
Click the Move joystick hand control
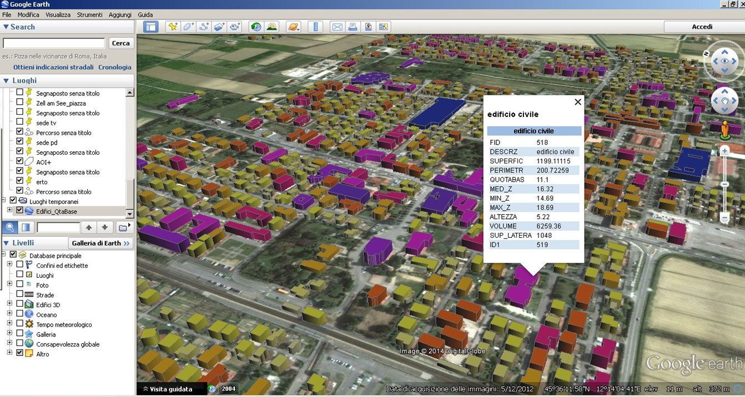click(724, 101)
